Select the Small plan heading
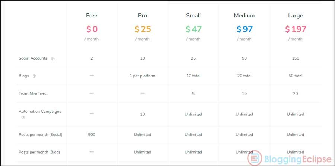Screen dimensions: 335x166 193,16
